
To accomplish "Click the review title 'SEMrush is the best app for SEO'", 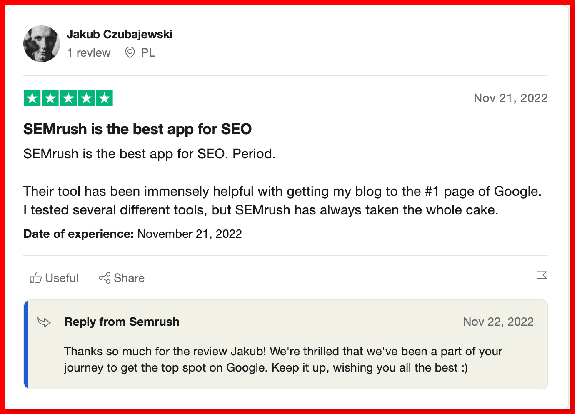I will click(137, 129).
